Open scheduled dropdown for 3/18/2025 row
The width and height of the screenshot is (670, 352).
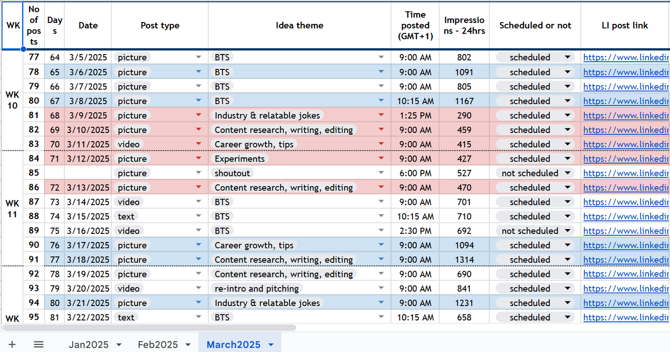pyautogui.click(x=568, y=260)
